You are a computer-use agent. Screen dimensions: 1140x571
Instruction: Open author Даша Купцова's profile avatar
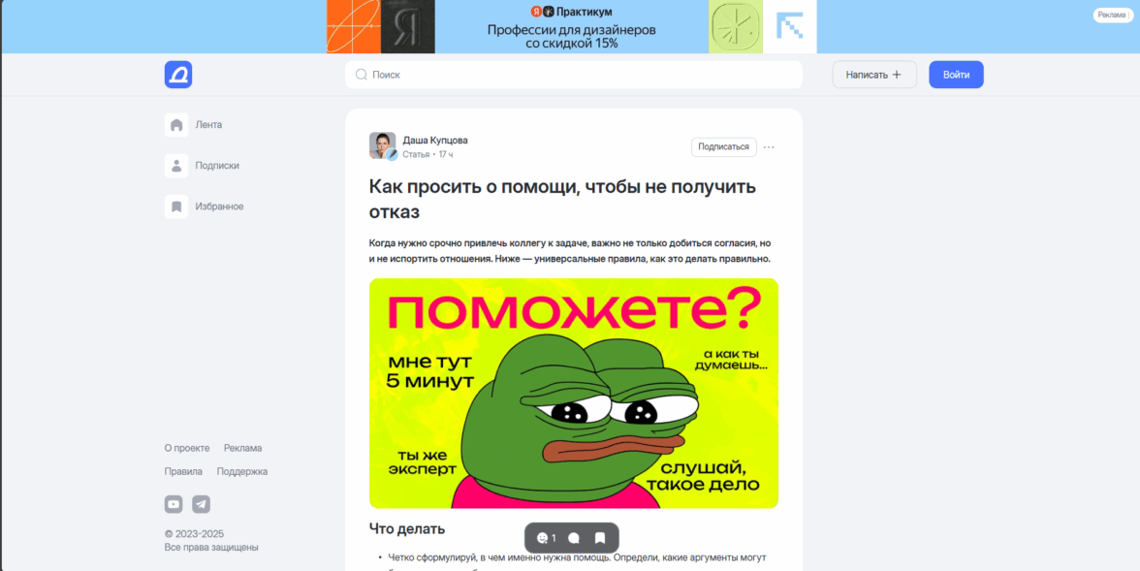382,145
